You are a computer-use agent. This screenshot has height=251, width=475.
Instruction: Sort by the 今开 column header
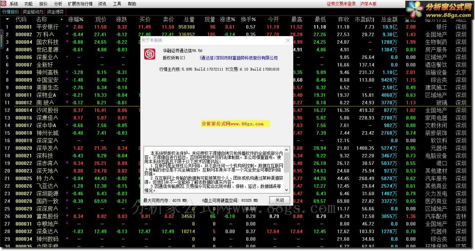coord(273,19)
